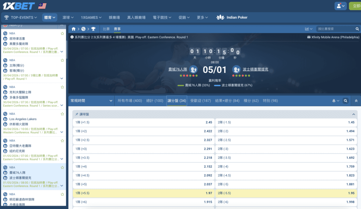The image size is (361, 209).
Task: Open the user account icon menu
Action: point(341,6)
